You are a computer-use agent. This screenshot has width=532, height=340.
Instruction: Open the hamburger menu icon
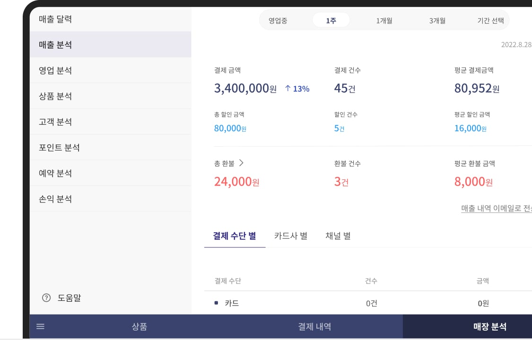[x=40, y=326]
